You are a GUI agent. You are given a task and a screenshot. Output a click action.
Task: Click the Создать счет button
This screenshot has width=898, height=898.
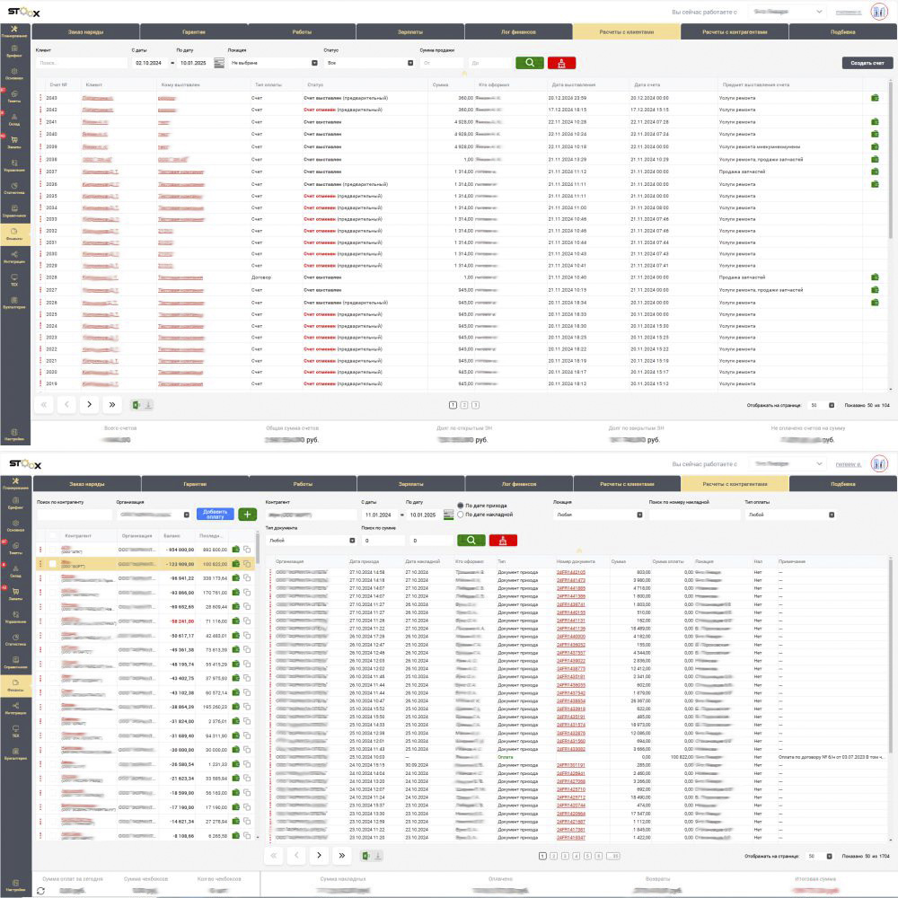point(867,63)
